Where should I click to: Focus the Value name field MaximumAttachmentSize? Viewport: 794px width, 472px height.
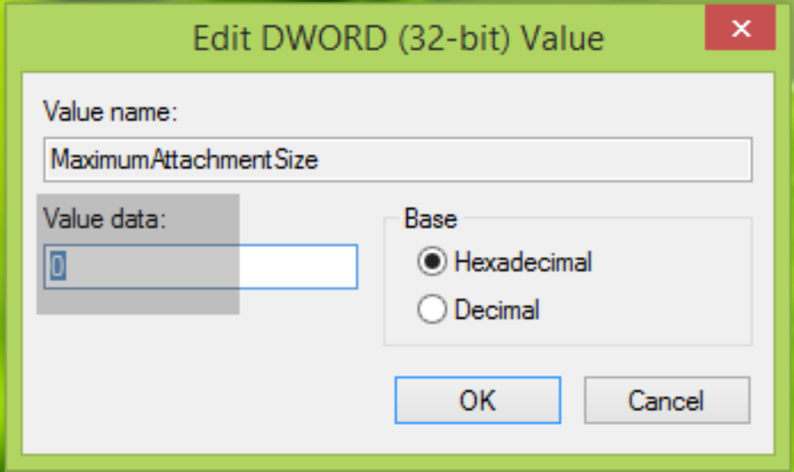398,160
